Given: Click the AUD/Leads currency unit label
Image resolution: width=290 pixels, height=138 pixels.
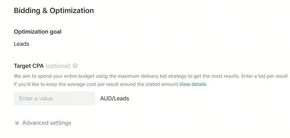Looking at the screenshot, I should 115,99.
